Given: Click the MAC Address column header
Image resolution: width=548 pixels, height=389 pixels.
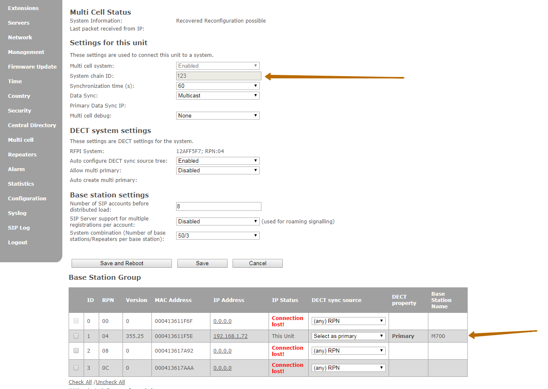Looking at the screenshot, I should pos(173,300).
